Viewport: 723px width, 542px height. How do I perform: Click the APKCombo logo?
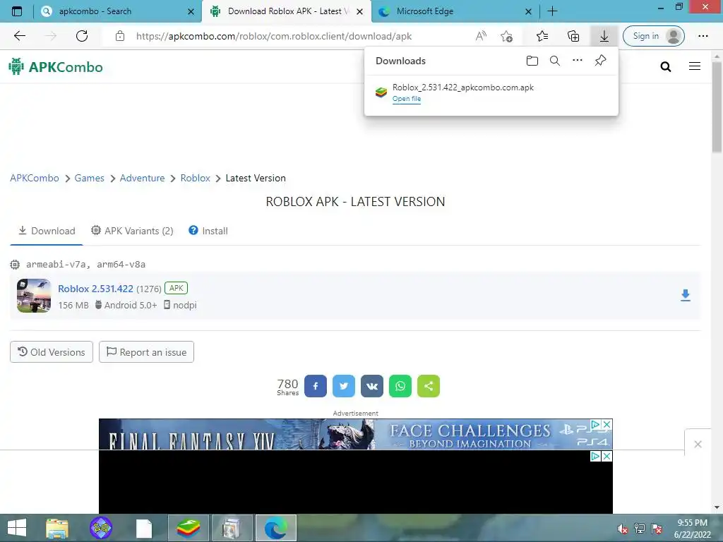click(56, 67)
